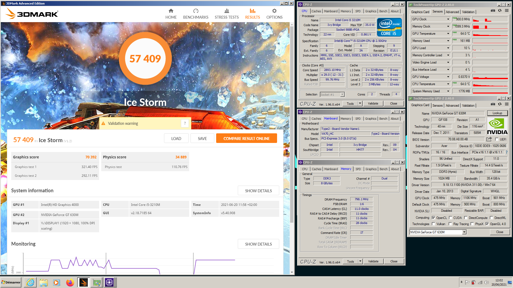Expand the GPU Temperature sensor dropdown

(x=448, y=34)
